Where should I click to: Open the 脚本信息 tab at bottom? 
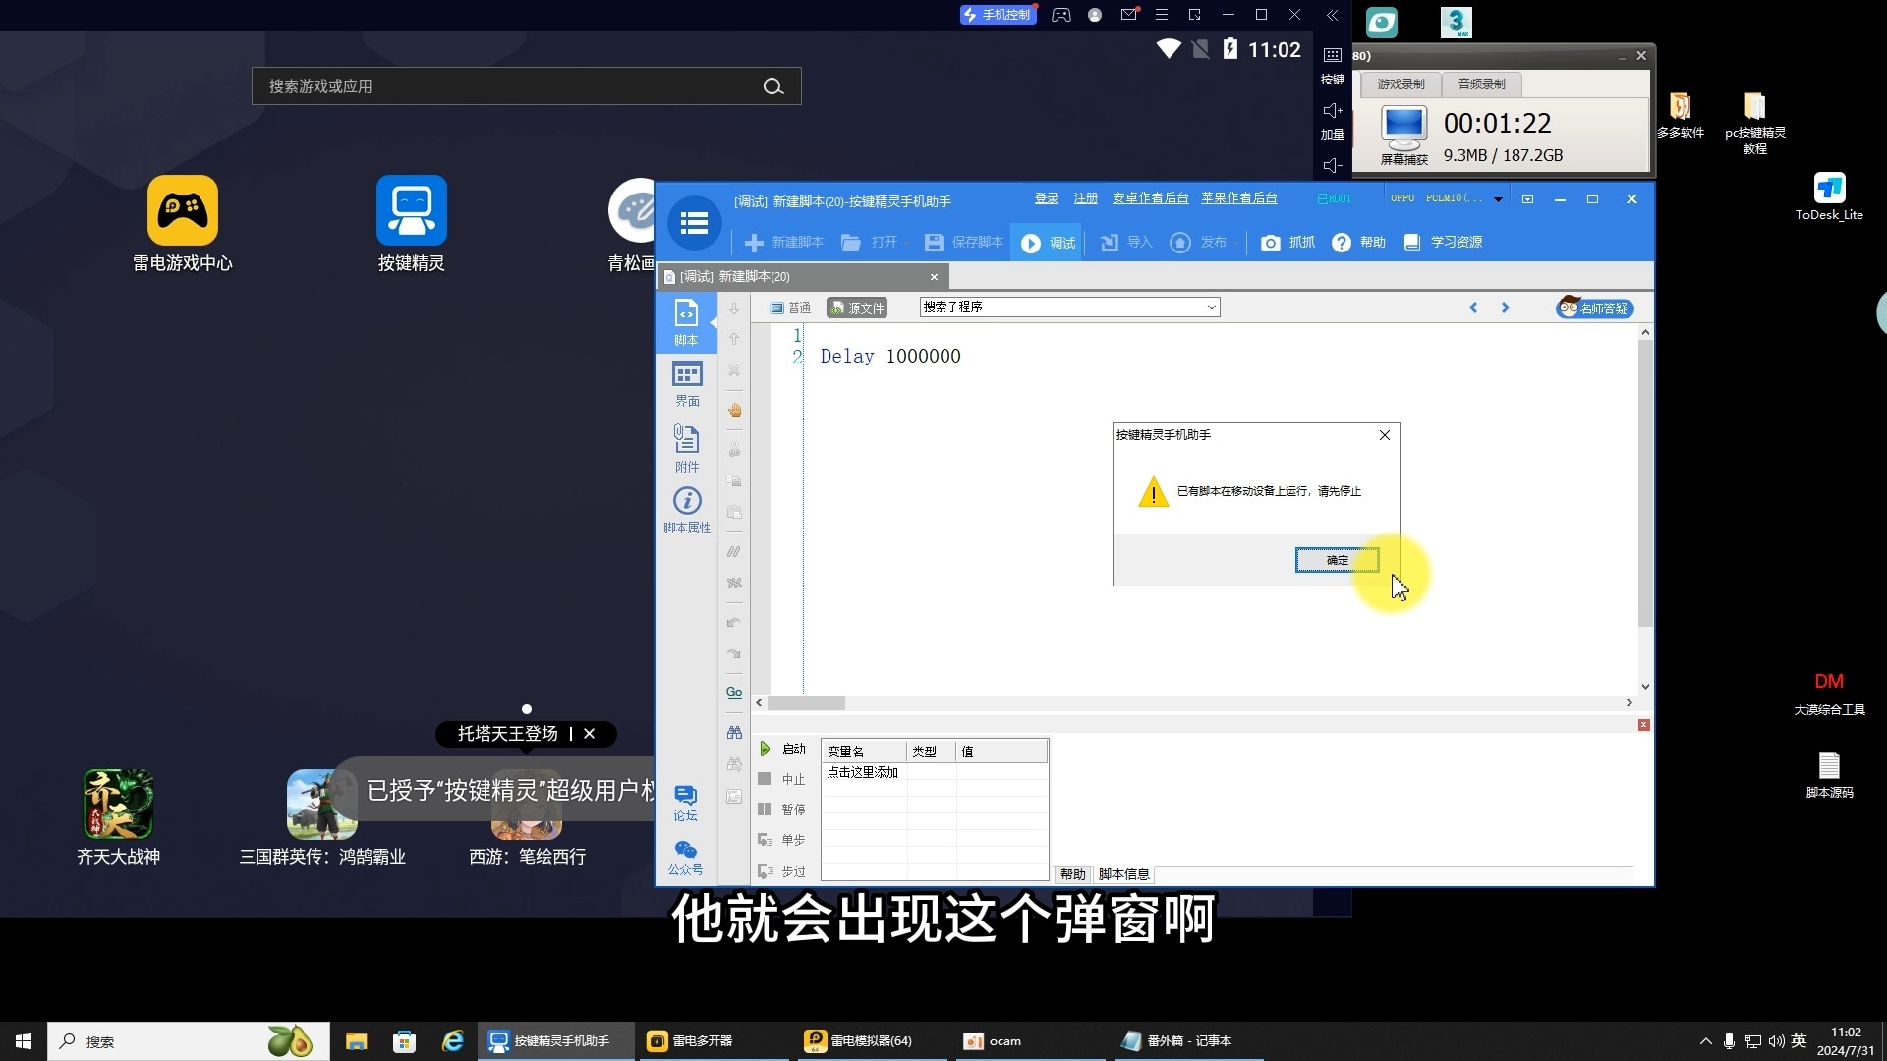pos(1123,874)
